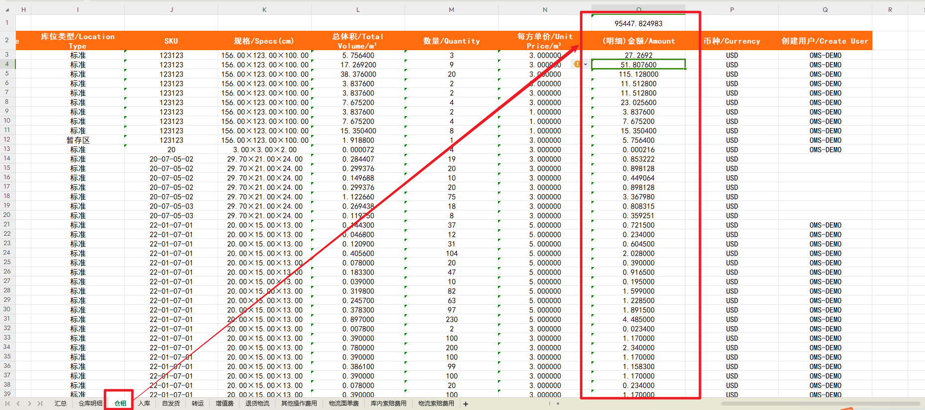The height and width of the screenshot is (410, 925).
Task: Click amount cell 27.2692
Action: pos(638,55)
